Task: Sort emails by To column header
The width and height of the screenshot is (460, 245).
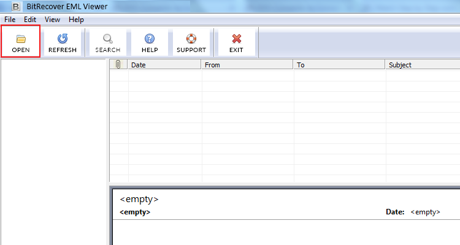Action: point(339,64)
